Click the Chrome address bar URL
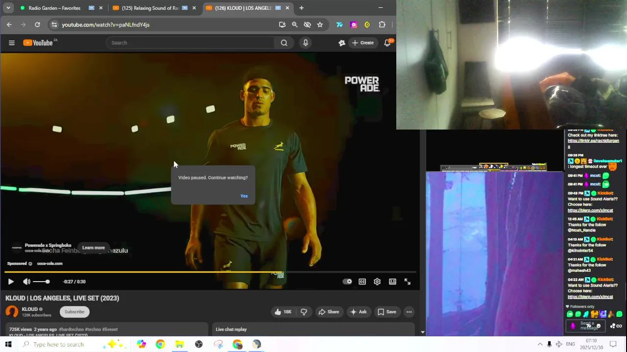Viewport: 627px width, 352px height. 106,24
